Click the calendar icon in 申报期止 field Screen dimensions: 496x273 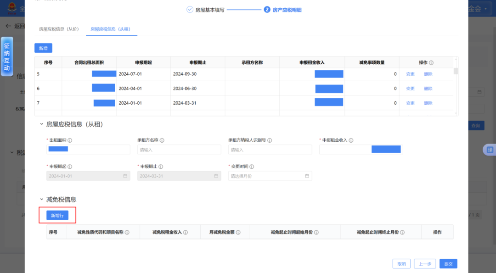tap(216, 176)
